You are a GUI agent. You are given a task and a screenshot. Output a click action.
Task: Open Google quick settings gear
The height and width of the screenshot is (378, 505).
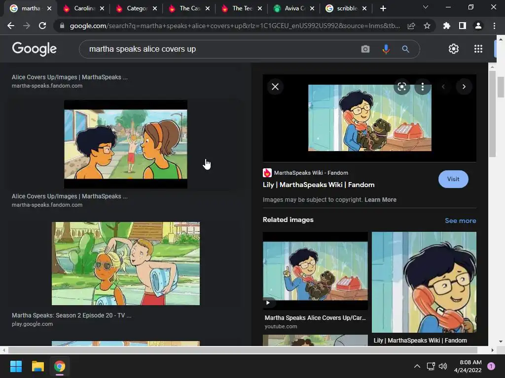[454, 49]
